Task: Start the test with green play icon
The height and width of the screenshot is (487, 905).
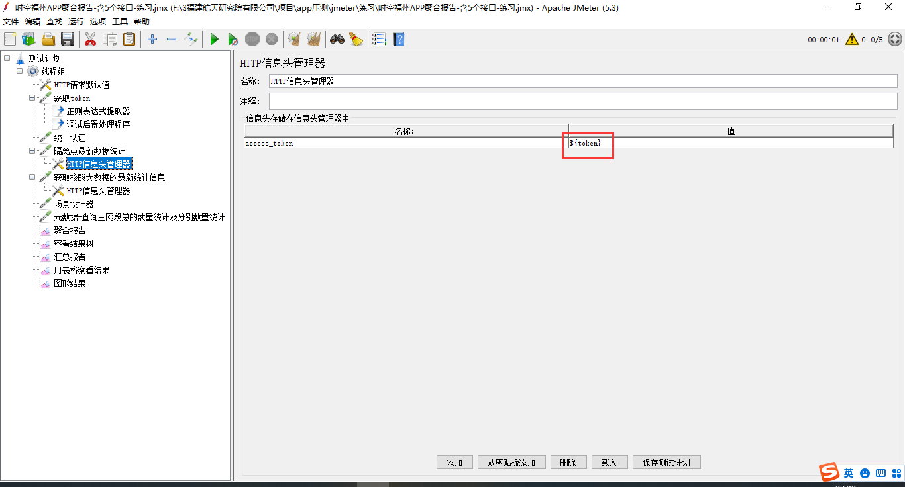Action: click(x=214, y=40)
